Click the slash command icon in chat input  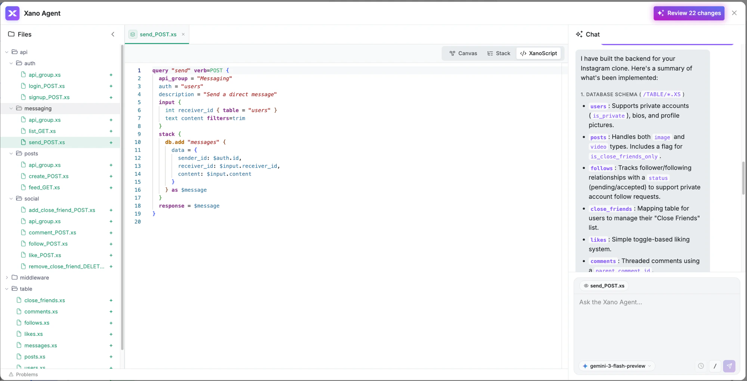[x=715, y=366]
